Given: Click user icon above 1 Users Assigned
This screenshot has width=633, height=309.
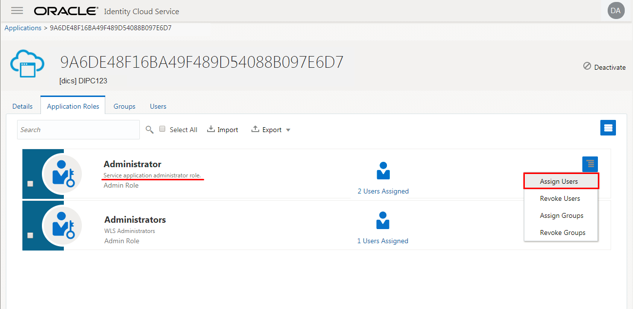Looking at the screenshot, I should coord(383,221).
